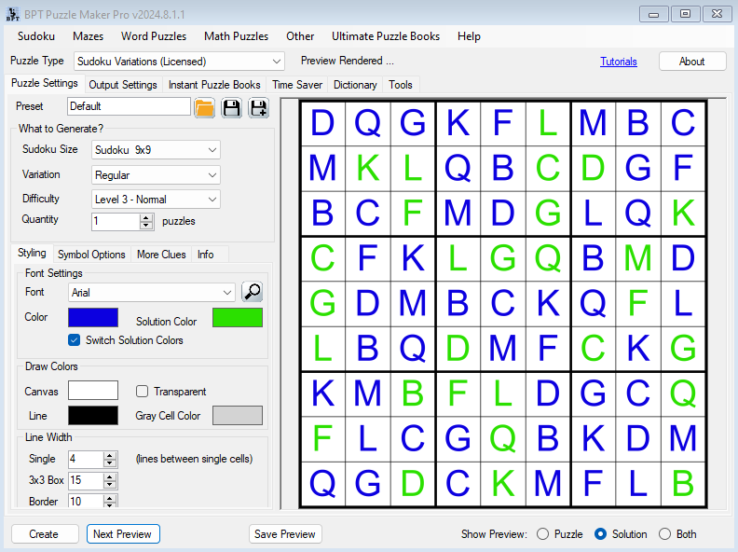
Task: Pick the blue font Color swatch
Action: click(x=93, y=317)
